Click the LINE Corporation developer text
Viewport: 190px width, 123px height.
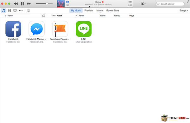pyautogui.click(x=84, y=42)
